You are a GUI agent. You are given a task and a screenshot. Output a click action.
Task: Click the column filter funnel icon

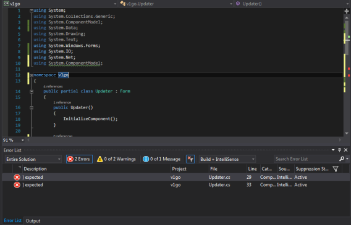click(336, 169)
